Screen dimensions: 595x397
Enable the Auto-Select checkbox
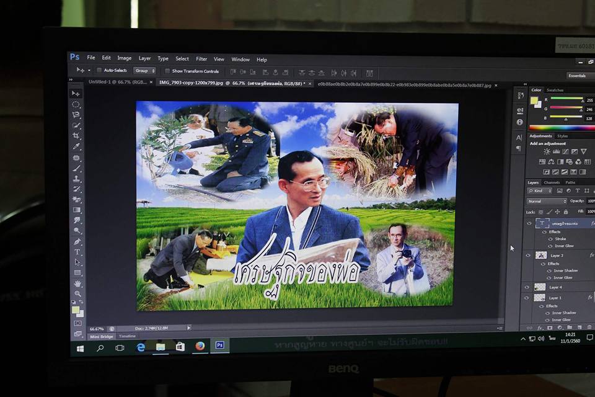pos(99,71)
